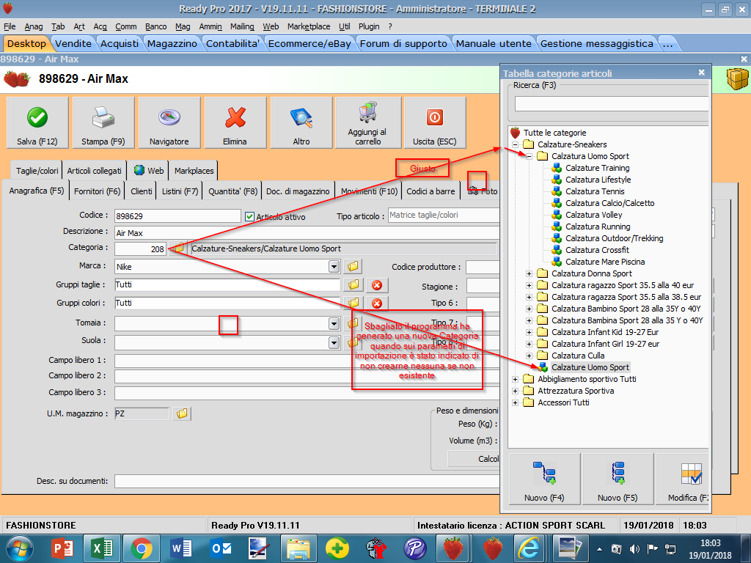Open the Marca dropdown arrow

coord(334,266)
